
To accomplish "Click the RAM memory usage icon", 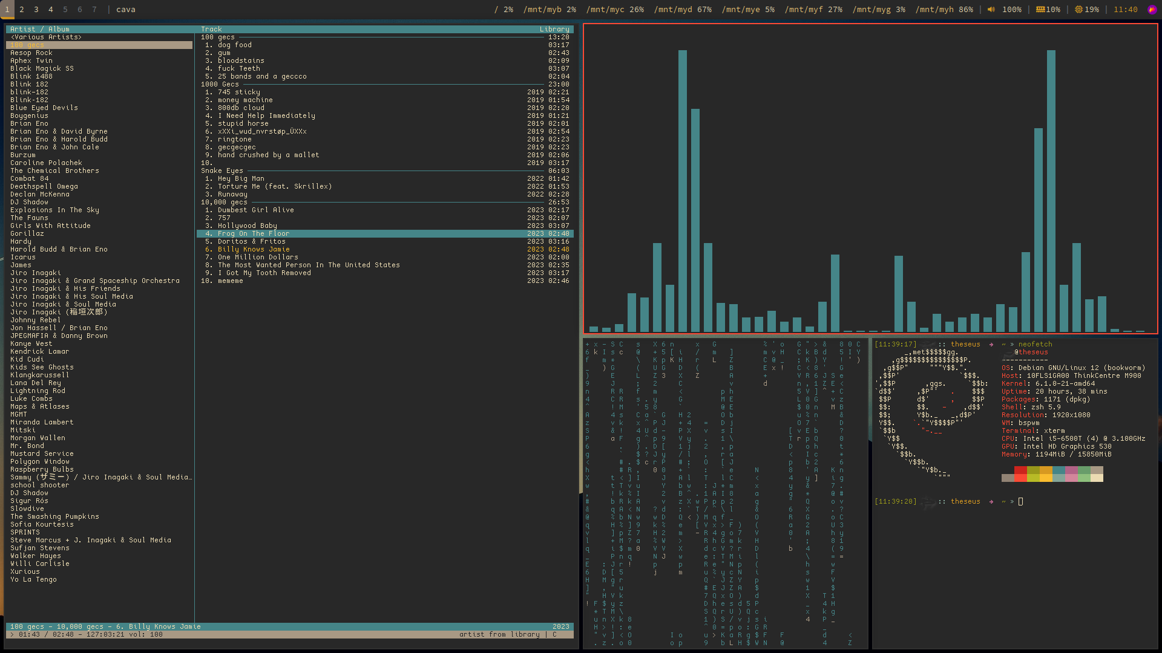I will pyautogui.click(x=1040, y=10).
